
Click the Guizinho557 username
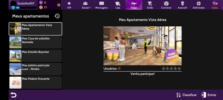pos(26,3)
